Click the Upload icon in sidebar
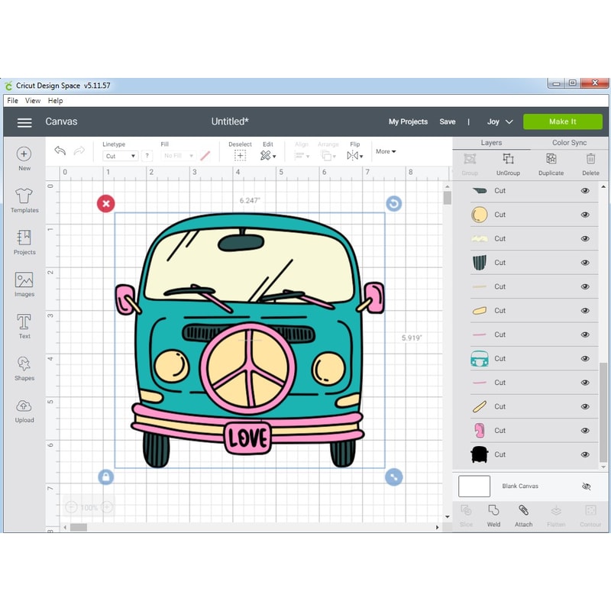The width and height of the screenshot is (611, 611). click(24, 410)
